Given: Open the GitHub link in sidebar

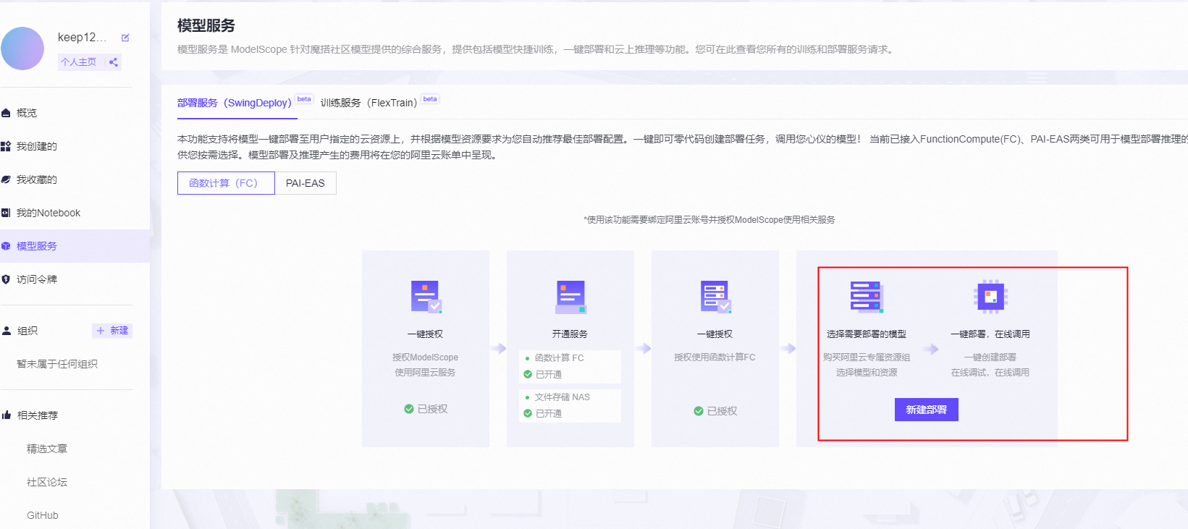Looking at the screenshot, I should pos(43,515).
